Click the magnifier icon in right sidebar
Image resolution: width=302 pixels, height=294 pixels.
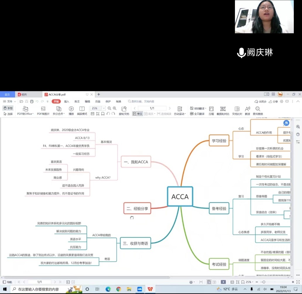(x=298, y=127)
